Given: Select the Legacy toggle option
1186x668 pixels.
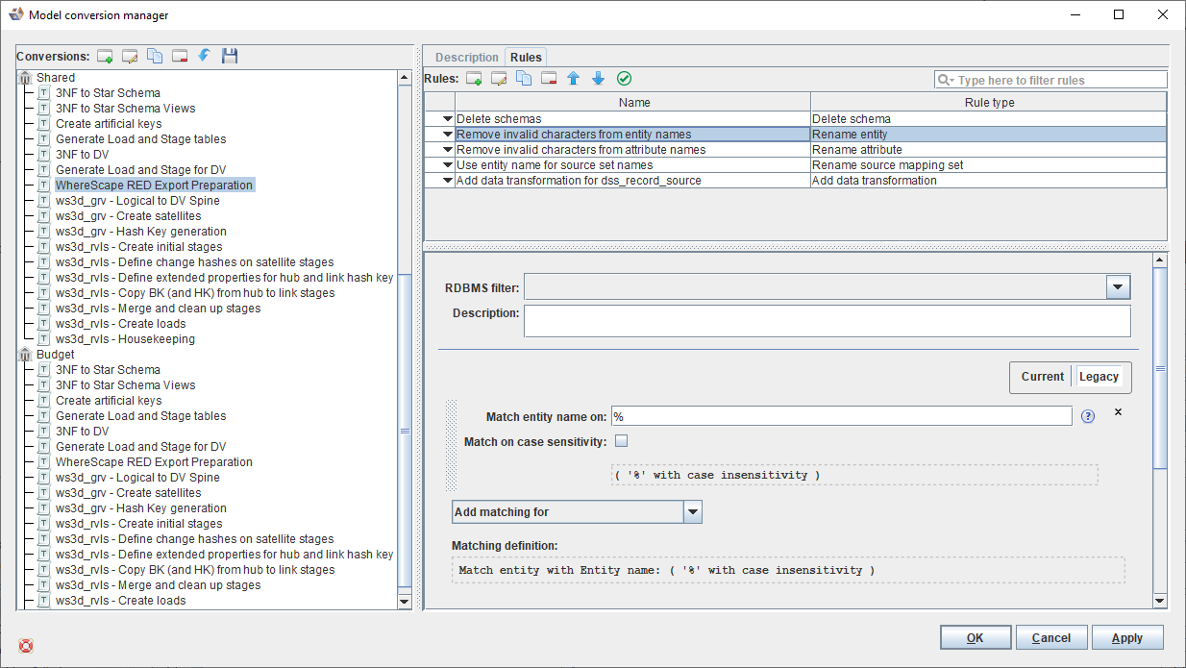Looking at the screenshot, I should tap(1099, 377).
